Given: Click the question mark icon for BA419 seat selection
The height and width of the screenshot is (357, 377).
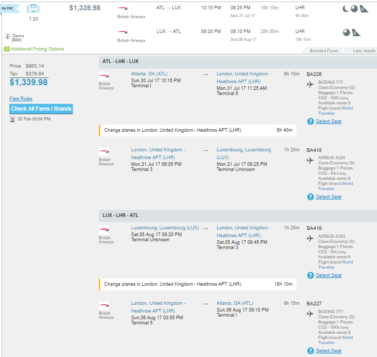Looking at the screenshot, I should click(x=310, y=275).
